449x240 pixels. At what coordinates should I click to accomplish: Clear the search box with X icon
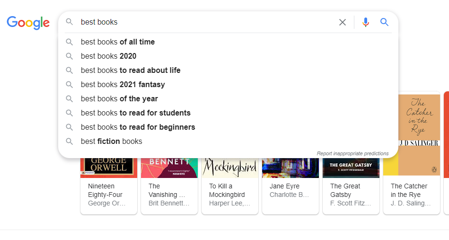343,22
